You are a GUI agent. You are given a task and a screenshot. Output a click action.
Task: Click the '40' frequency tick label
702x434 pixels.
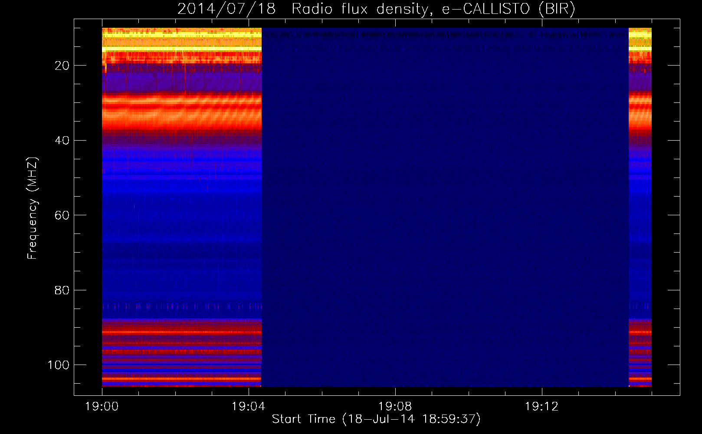click(62, 141)
